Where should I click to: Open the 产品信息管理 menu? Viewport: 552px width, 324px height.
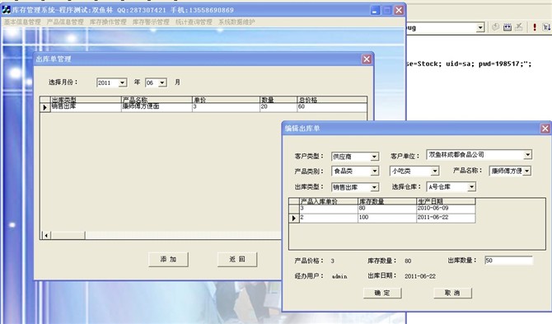(65, 21)
